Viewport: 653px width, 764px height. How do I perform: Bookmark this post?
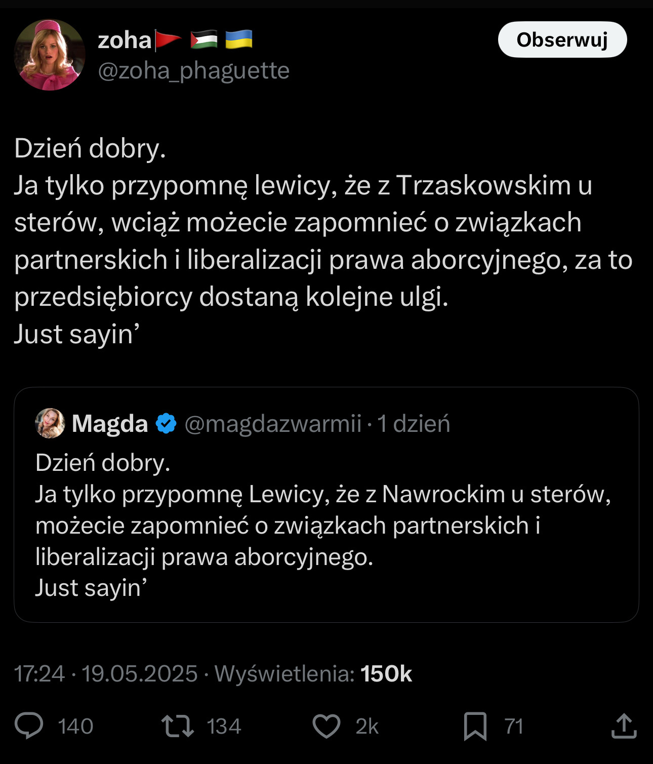pyautogui.click(x=475, y=726)
